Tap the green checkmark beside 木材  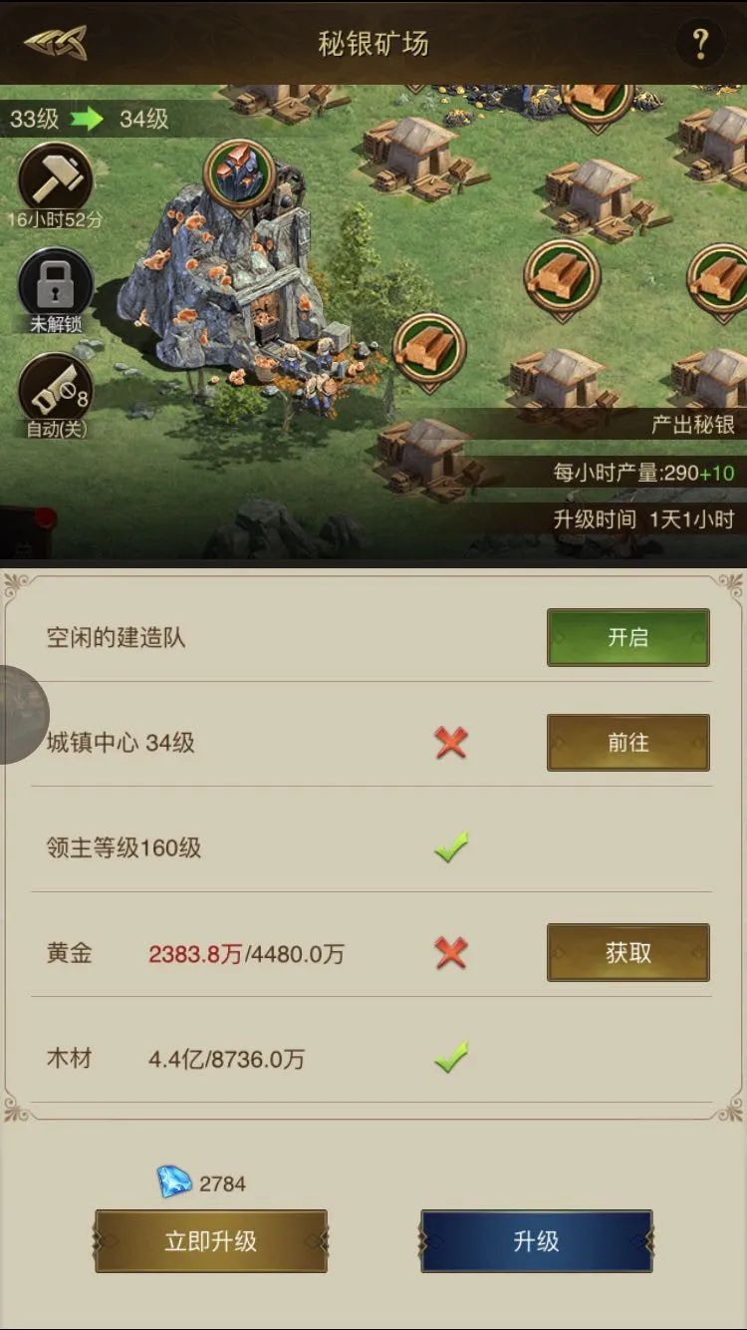pos(451,1057)
